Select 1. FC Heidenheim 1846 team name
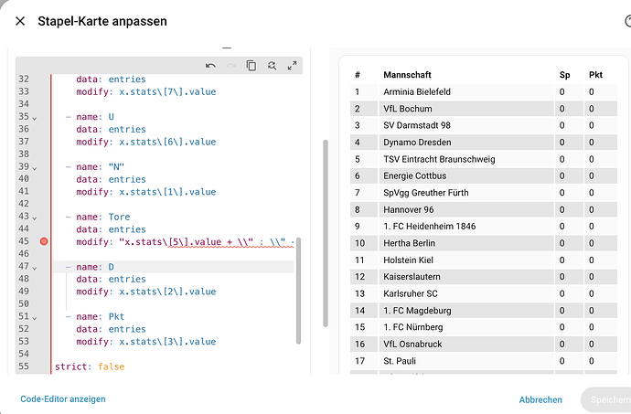The image size is (631, 414). click(430, 226)
